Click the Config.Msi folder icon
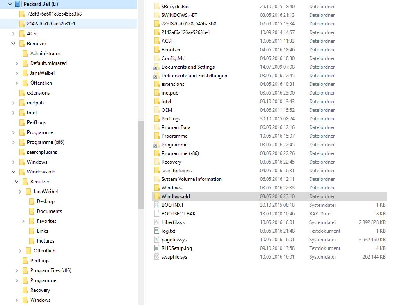The height and width of the screenshot is (305, 395). coord(156,58)
